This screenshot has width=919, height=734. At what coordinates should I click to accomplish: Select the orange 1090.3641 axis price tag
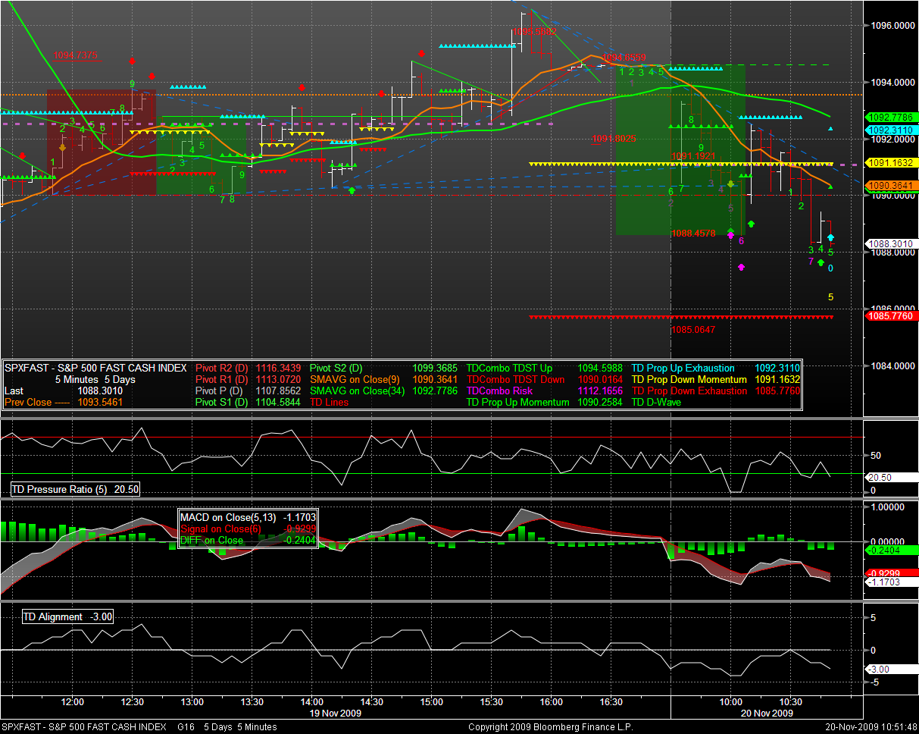point(891,186)
